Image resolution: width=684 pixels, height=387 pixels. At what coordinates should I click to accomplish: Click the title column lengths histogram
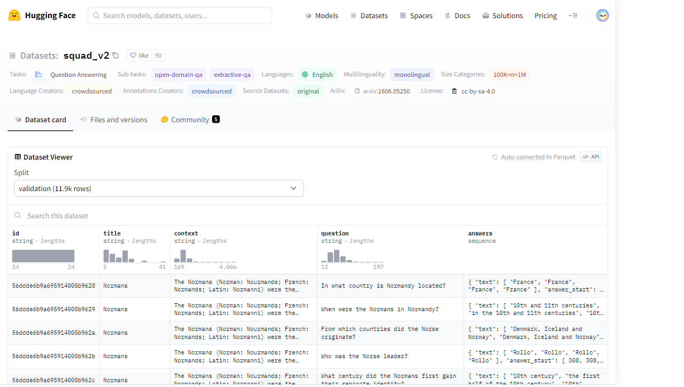coord(135,256)
